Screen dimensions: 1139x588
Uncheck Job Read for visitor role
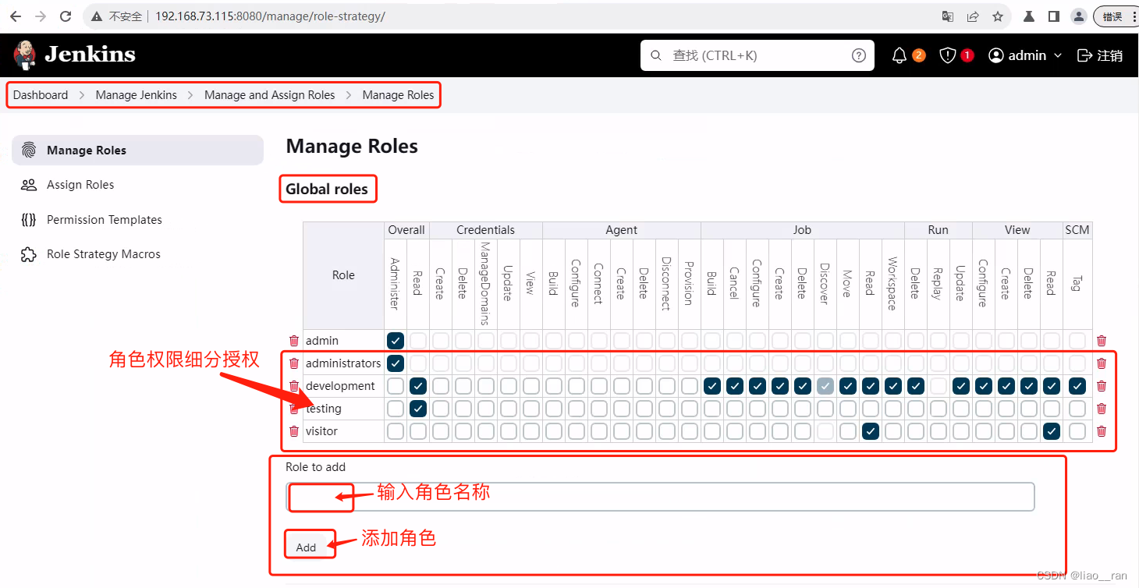click(871, 431)
